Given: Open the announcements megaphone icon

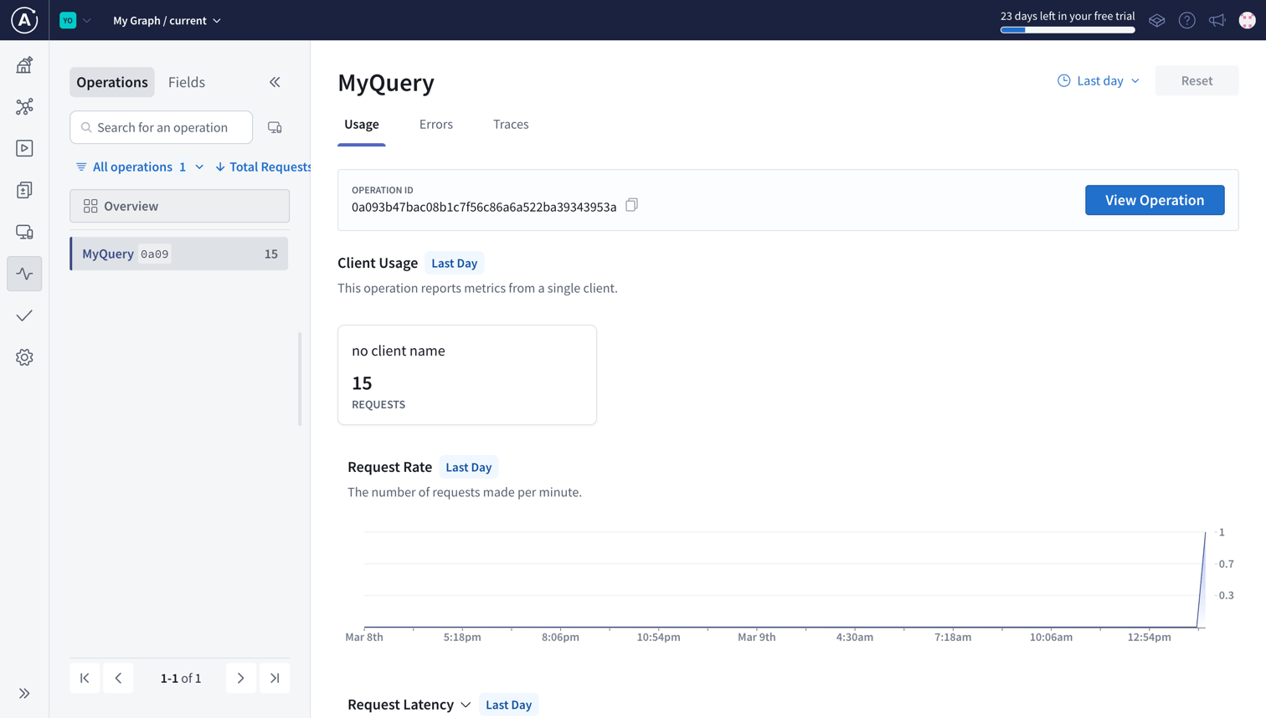Looking at the screenshot, I should (1217, 20).
